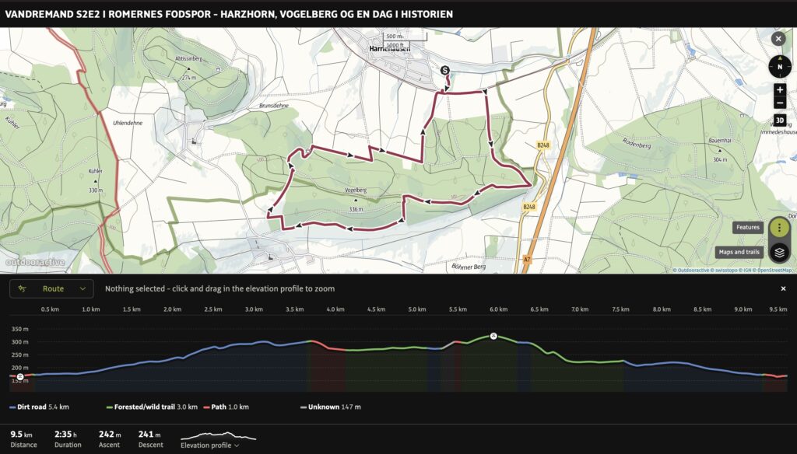The image size is (797, 454).
Task: Reset map orientation with compass icon
Action: tap(780, 67)
